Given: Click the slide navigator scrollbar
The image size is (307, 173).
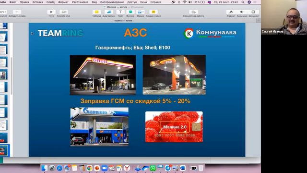Looking at the screenshot, I should (12, 76).
